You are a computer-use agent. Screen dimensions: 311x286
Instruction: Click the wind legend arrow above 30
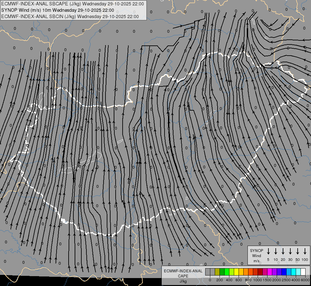point(290,251)
